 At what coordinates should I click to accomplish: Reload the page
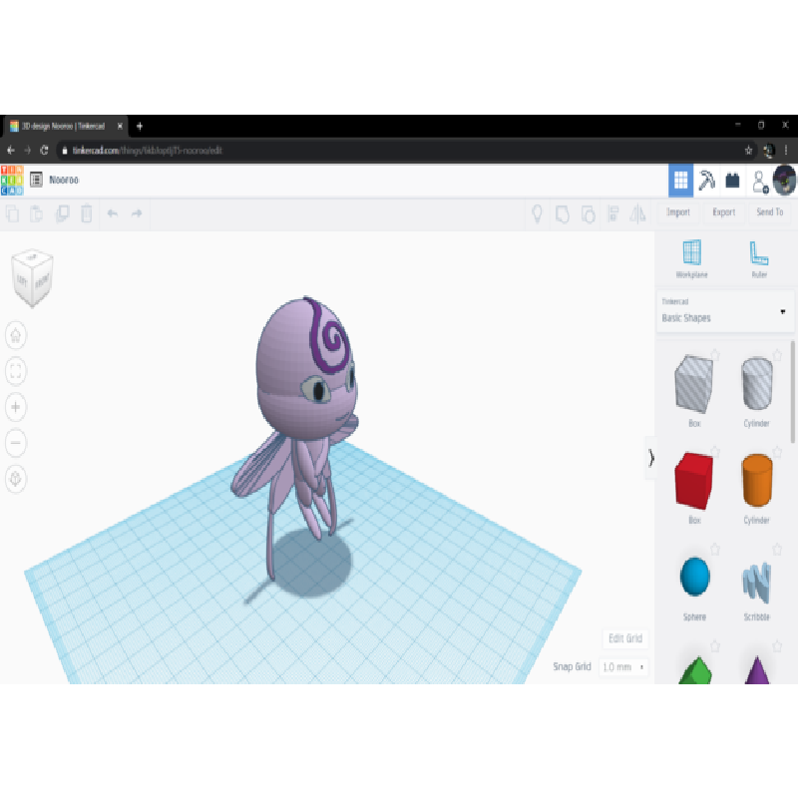point(44,151)
